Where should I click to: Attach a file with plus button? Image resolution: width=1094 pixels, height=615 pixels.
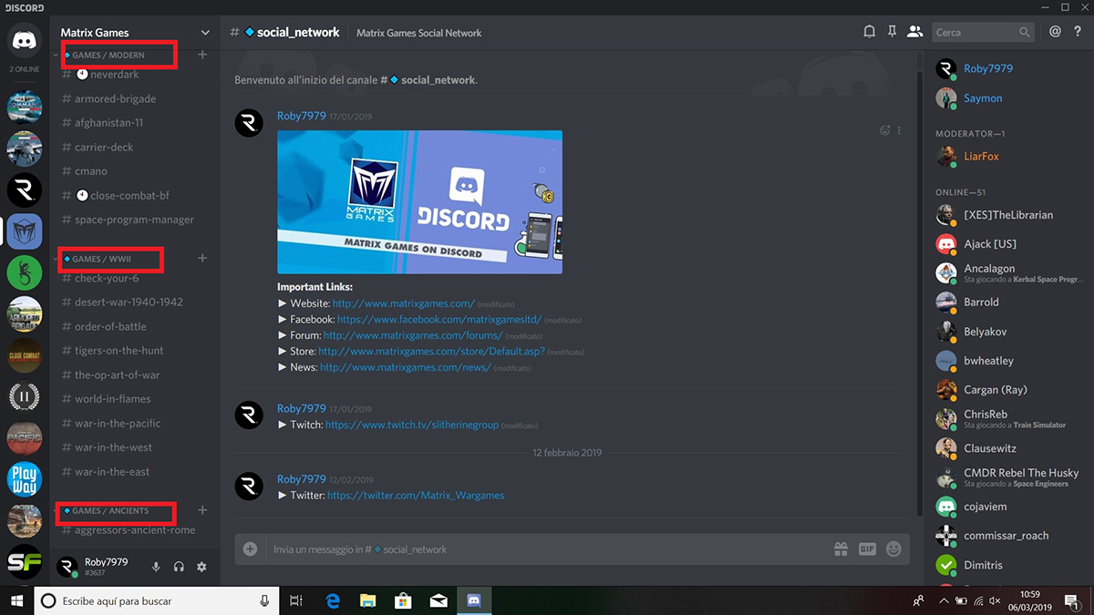click(251, 549)
